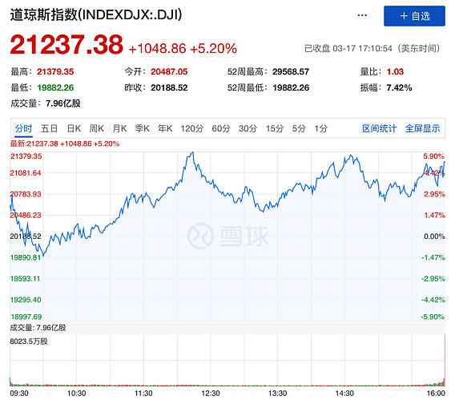Open the 年K yearly candlestick tab

[165, 128]
